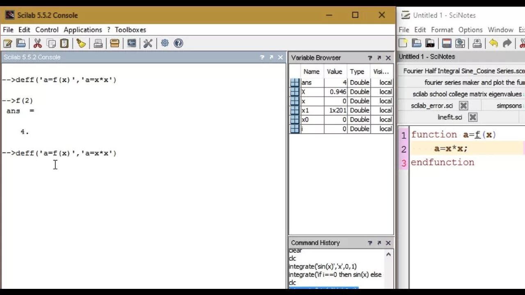Image resolution: width=525 pixels, height=295 pixels.
Task: Open the SciNotes Window menu
Action: coord(500,29)
